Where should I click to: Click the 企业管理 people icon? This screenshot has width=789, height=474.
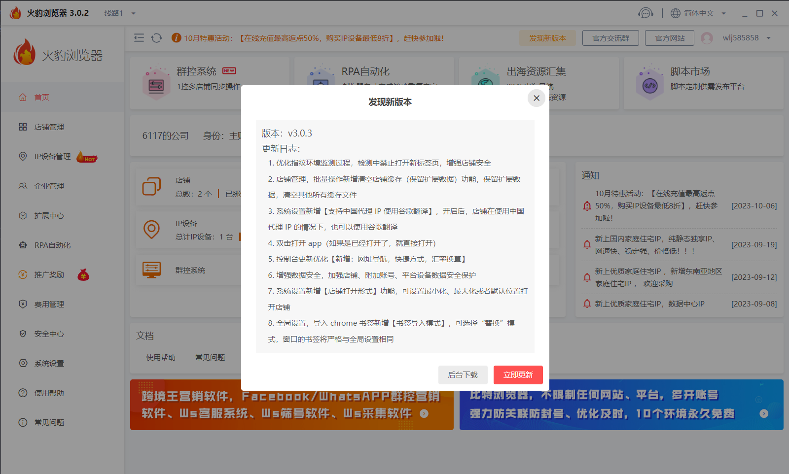coord(23,186)
